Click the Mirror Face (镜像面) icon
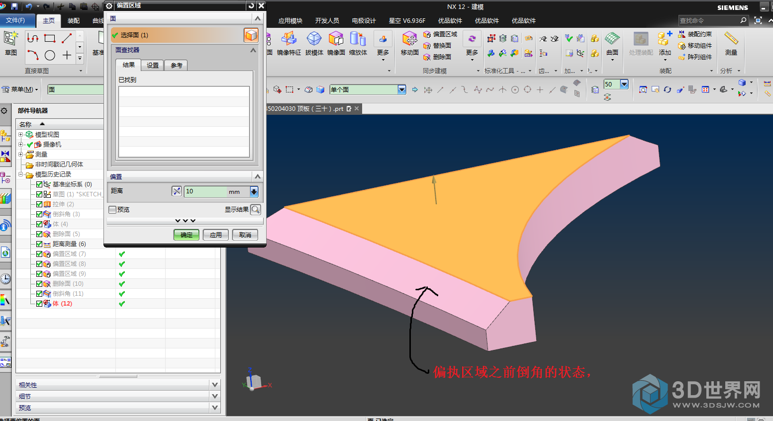The image size is (773, 421). 336,43
